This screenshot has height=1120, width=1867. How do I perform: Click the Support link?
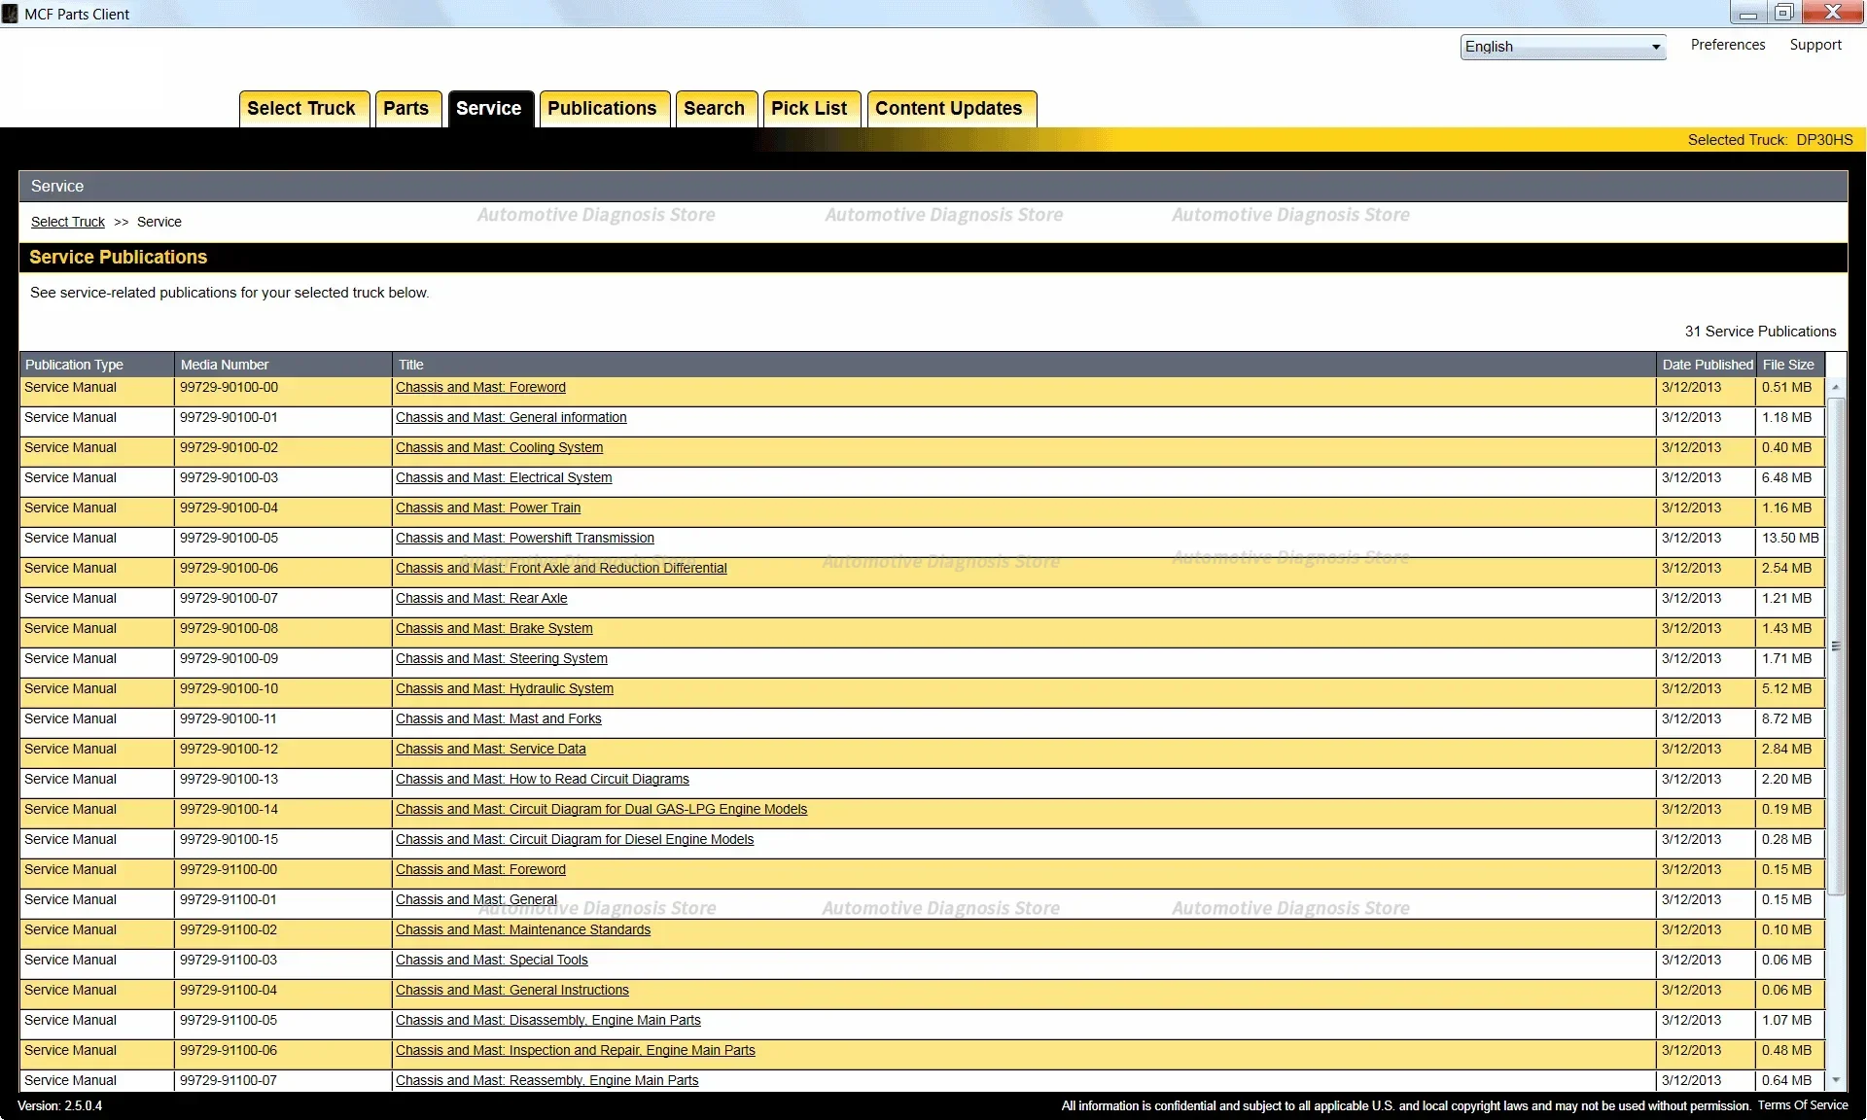point(1814,45)
